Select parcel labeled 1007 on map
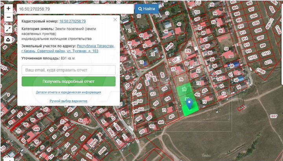The image size is (283, 161). (x=260, y=38)
